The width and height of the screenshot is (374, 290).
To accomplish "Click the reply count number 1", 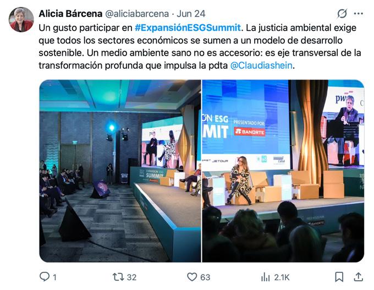I will pos(54,277).
